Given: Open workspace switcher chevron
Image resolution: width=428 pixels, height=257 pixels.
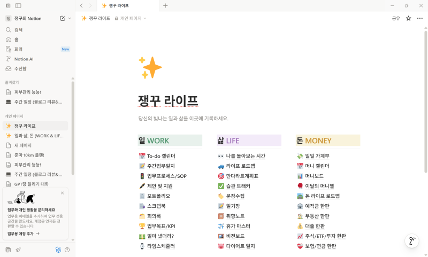Looking at the screenshot, I should point(70,18).
